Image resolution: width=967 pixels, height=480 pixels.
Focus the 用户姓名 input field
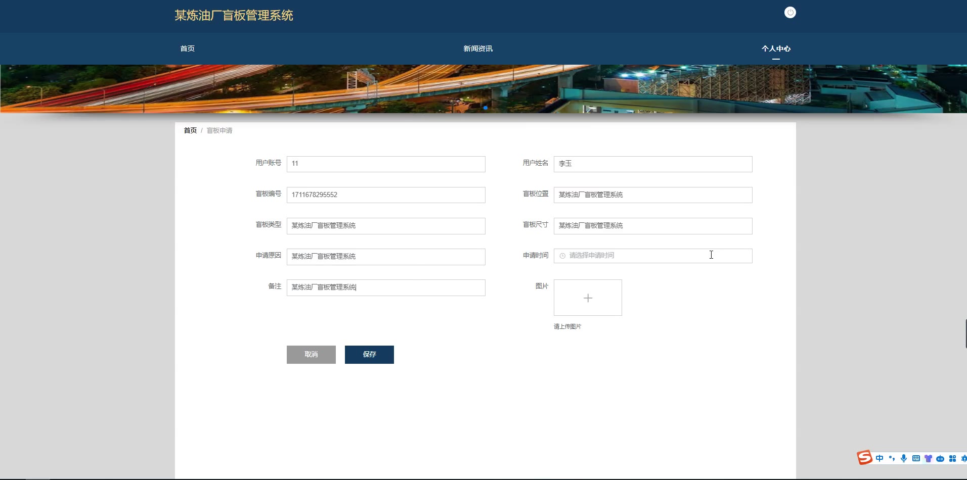(x=653, y=164)
